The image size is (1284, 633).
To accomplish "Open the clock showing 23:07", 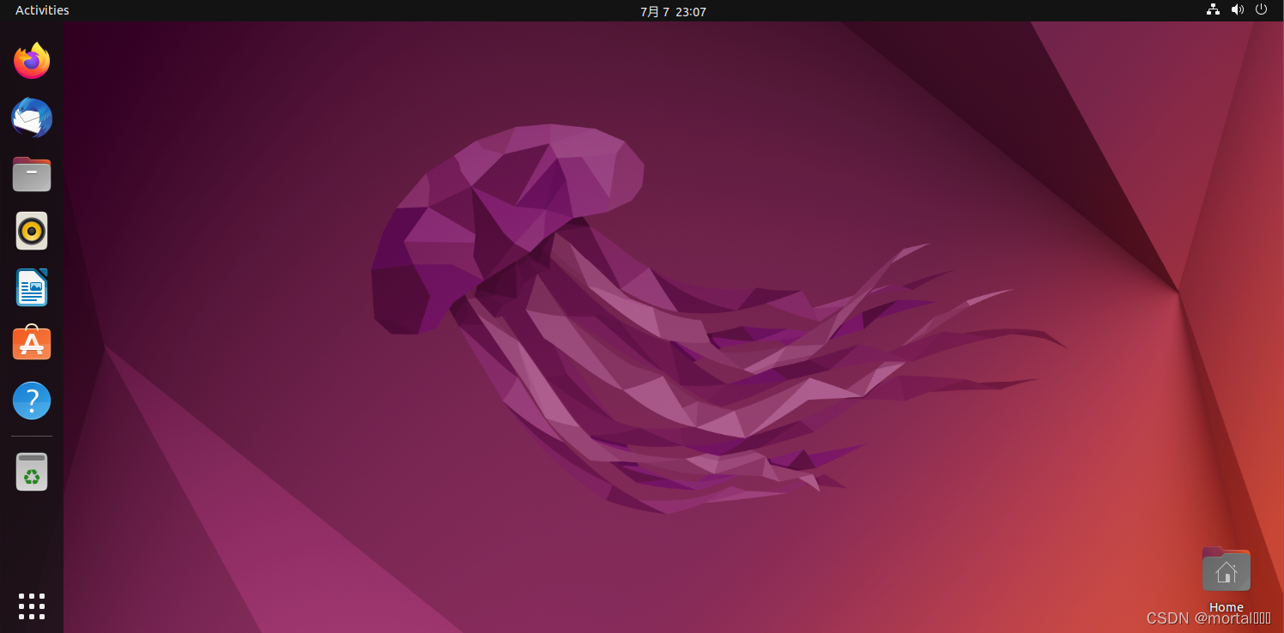I will (x=673, y=11).
